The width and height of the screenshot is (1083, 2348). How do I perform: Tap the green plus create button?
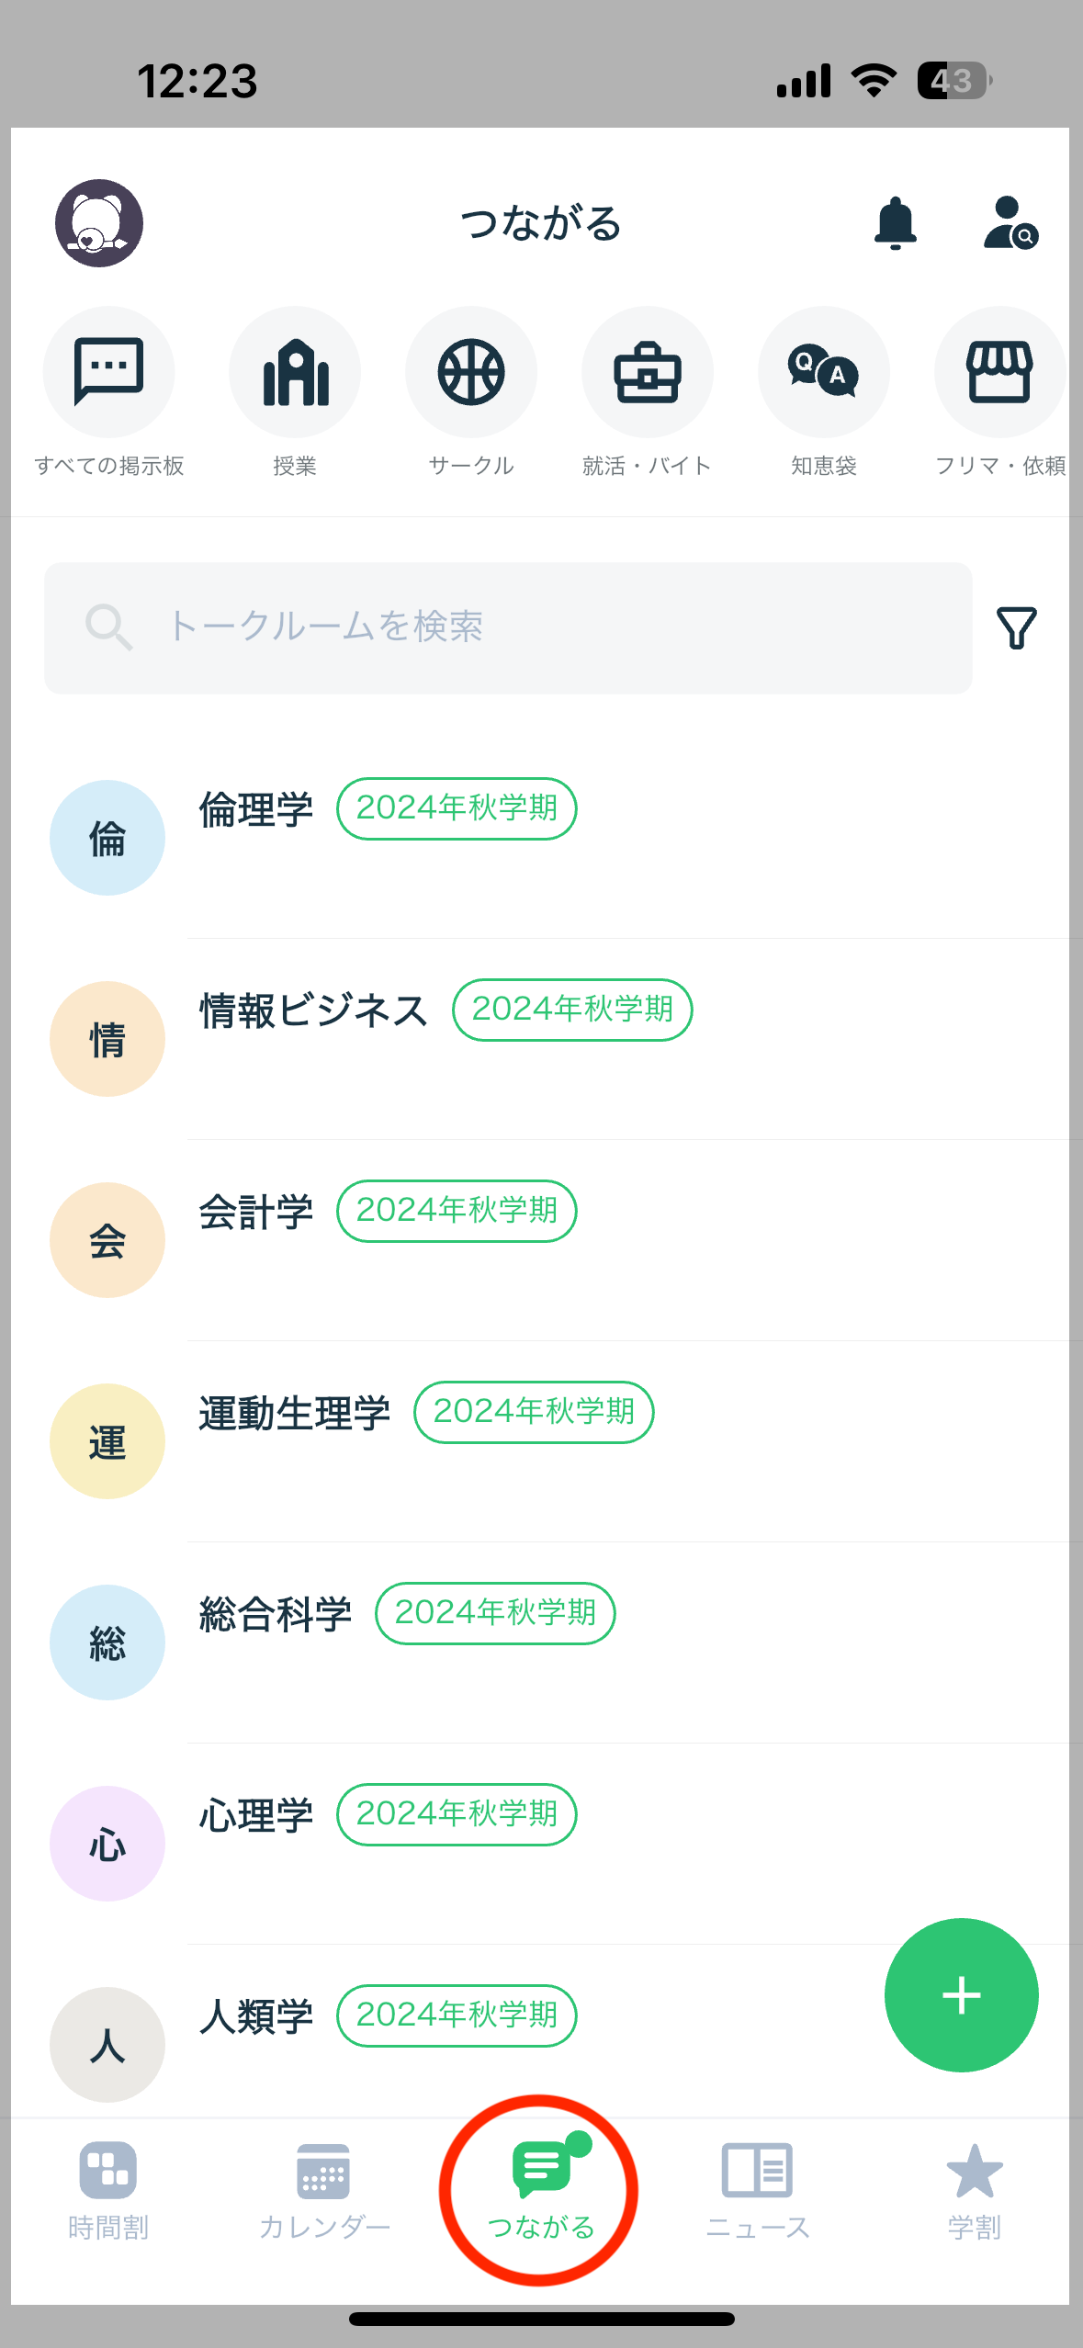[x=962, y=1995]
